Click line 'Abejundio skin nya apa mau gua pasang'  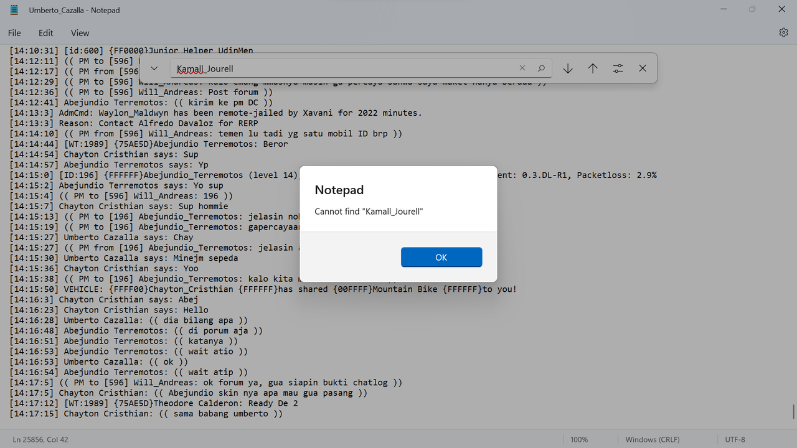(x=188, y=393)
